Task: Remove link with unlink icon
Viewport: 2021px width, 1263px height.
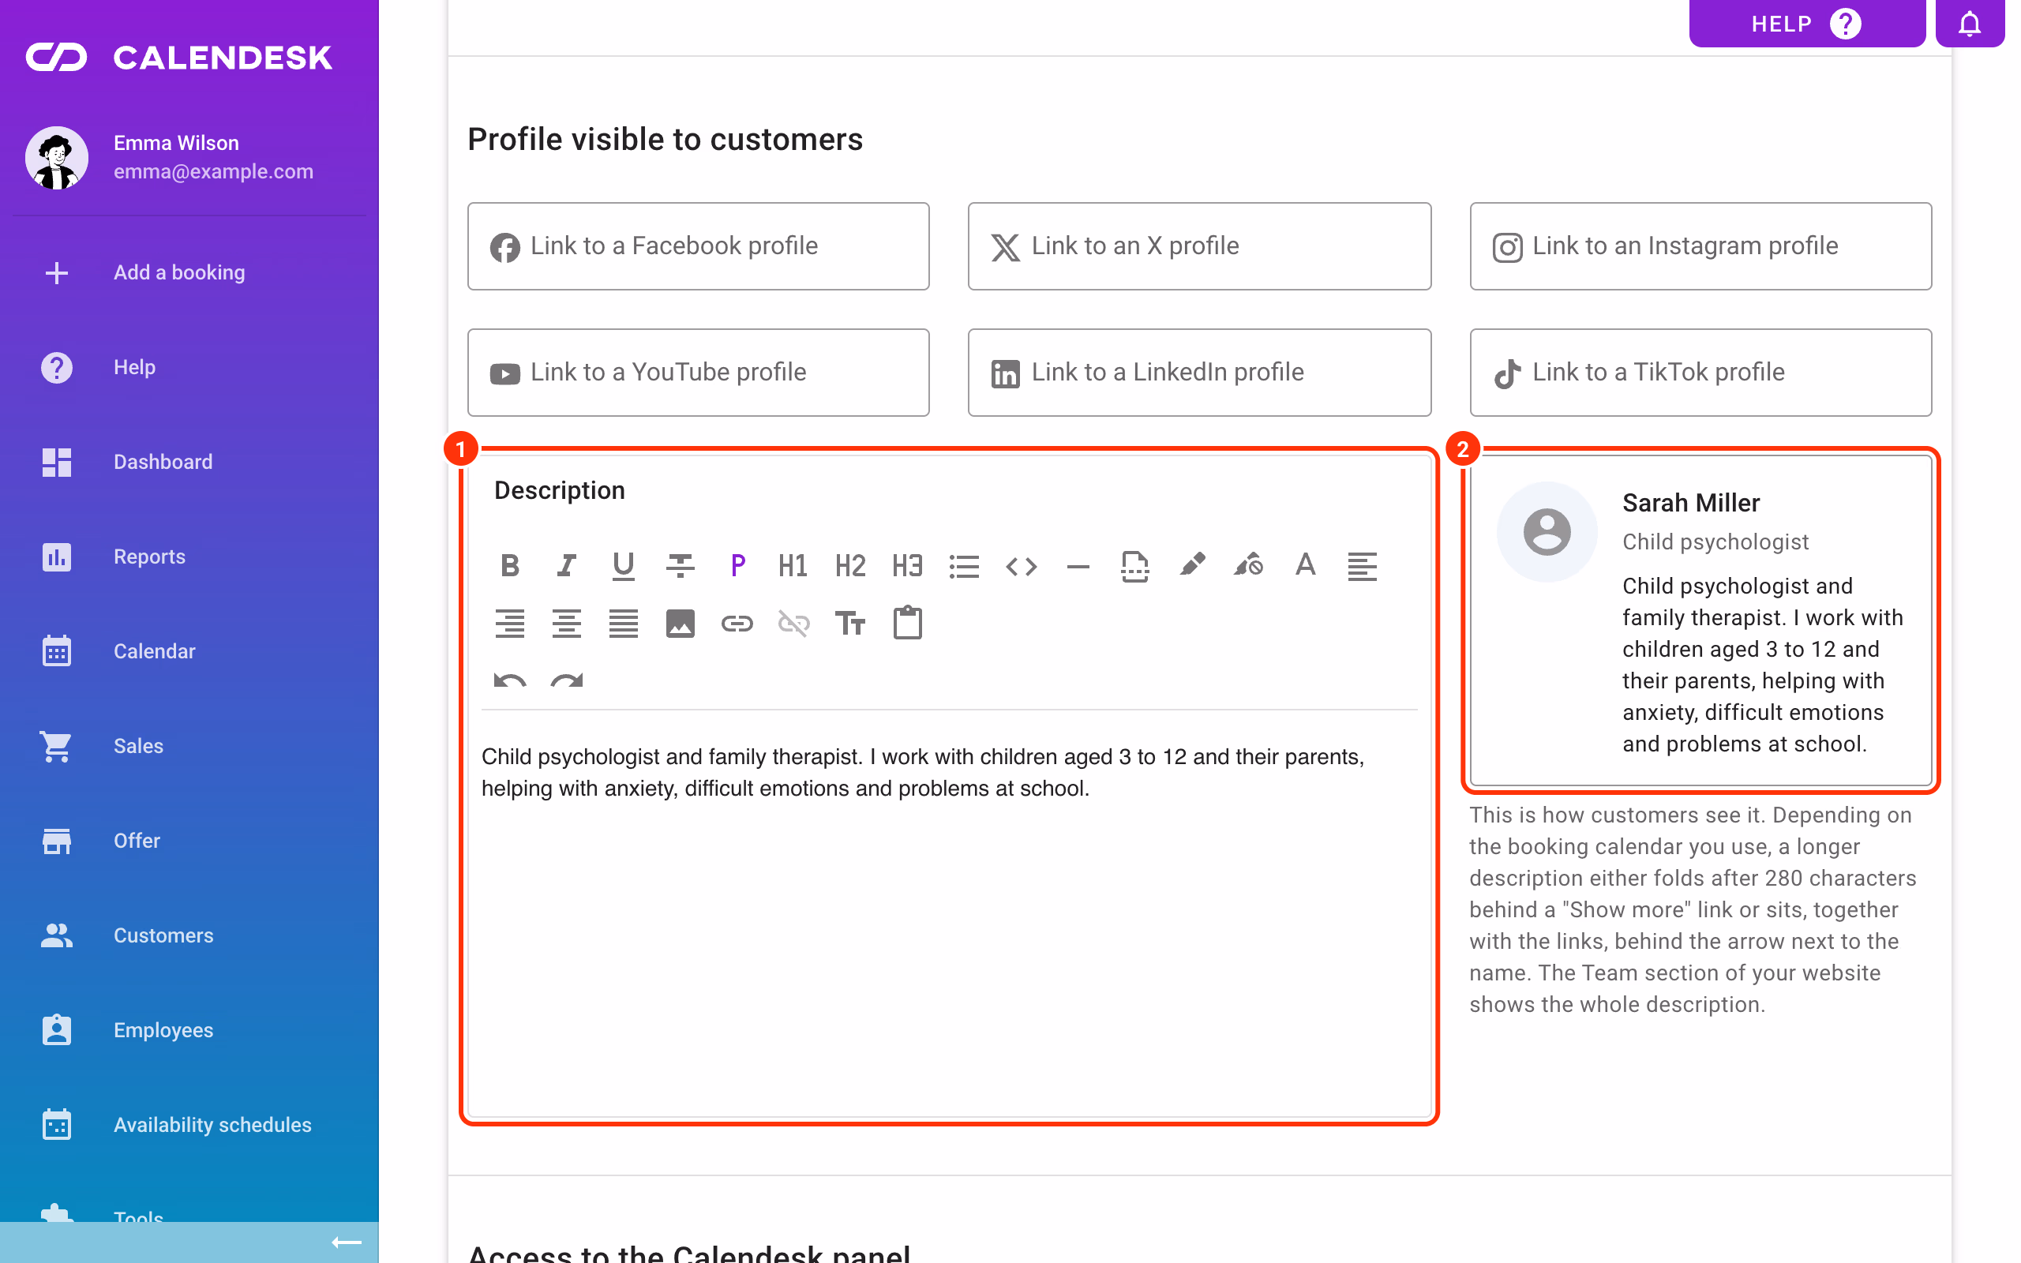Action: pos(793,623)
